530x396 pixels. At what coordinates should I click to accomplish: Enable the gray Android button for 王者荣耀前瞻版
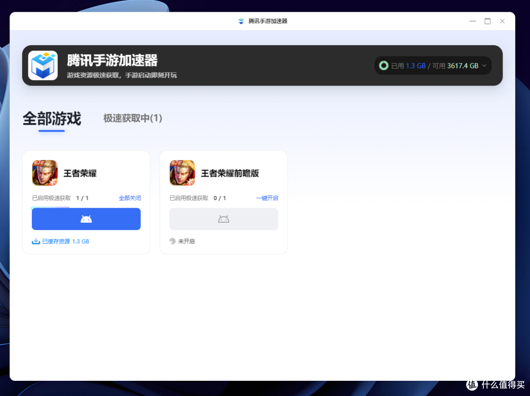pos(223,219)
